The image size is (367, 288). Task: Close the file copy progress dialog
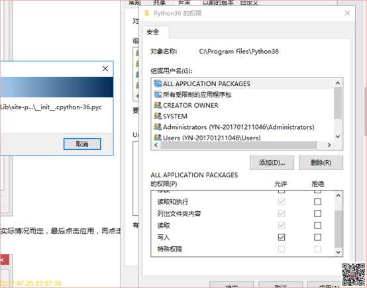(x=105, y=69)
